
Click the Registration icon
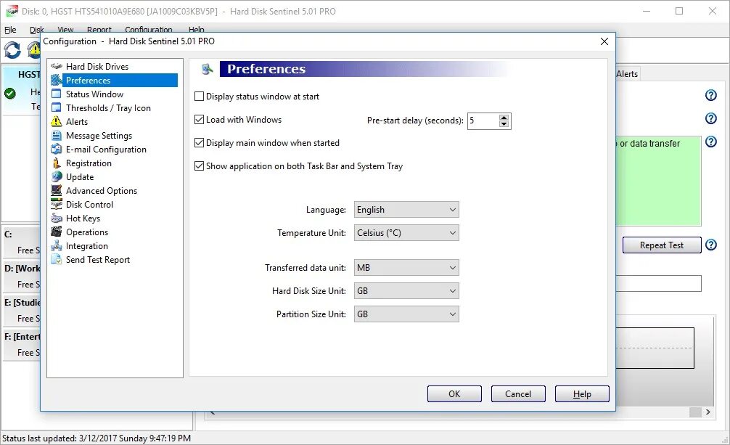(x=57, y=163)
